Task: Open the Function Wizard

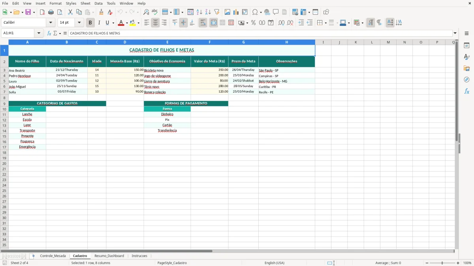Action: point(49,33)
